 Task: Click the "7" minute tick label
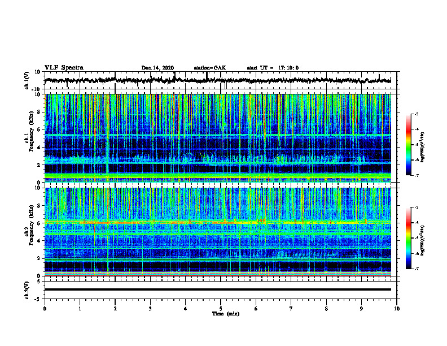pos(291,309)
